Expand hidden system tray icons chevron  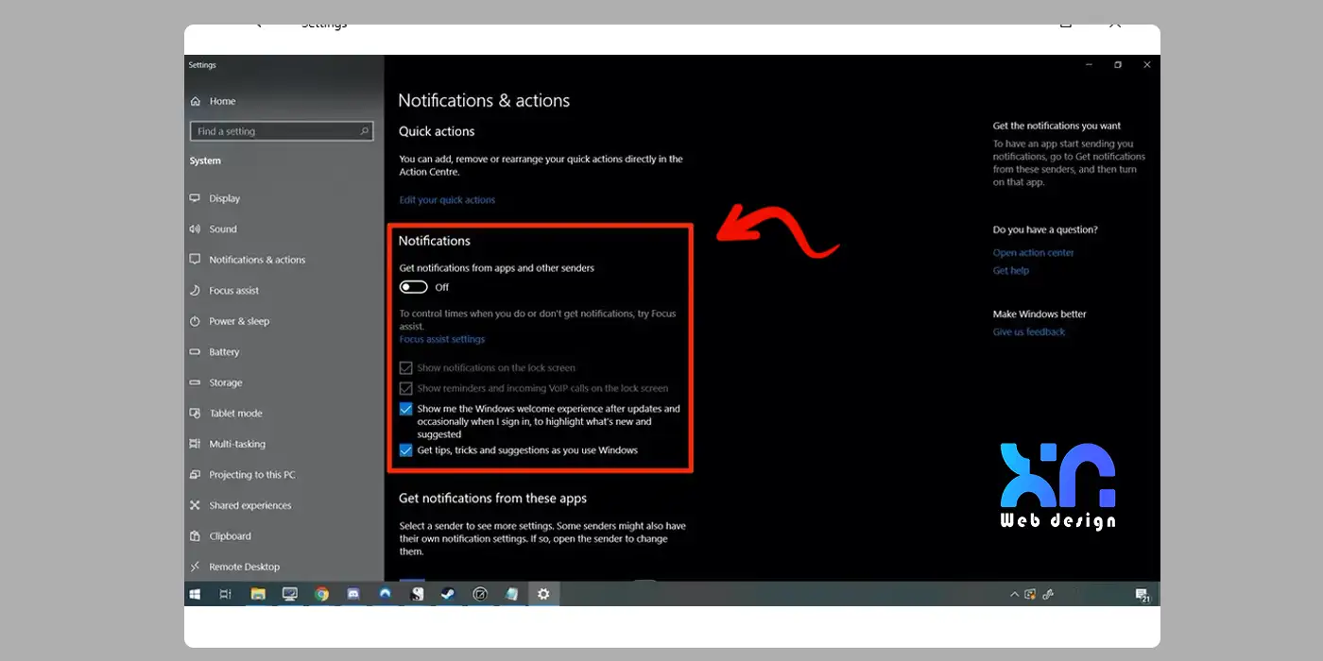tap(1015, 594)
